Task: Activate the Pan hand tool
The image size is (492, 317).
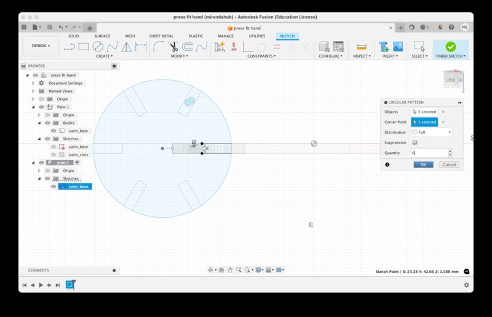Action: tap(229, 270)
